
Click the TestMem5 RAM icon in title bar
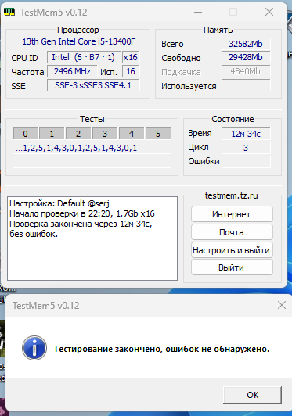pos(9,13)
